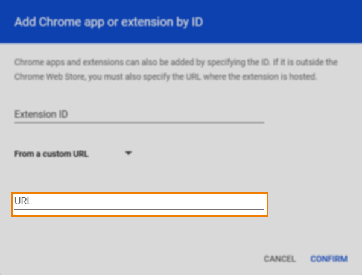
Task: Expand source options via the triangle icon
Action: click(129, 153)
